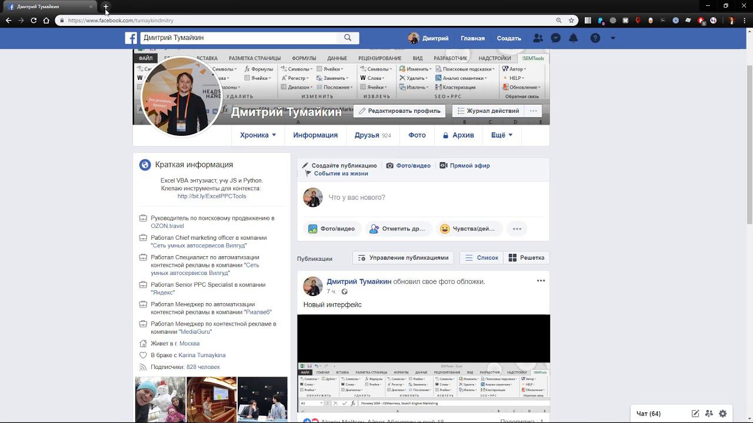Open Журнал действий
The width and height of the screenshot is (753, 423).
(x=488, y=111)
